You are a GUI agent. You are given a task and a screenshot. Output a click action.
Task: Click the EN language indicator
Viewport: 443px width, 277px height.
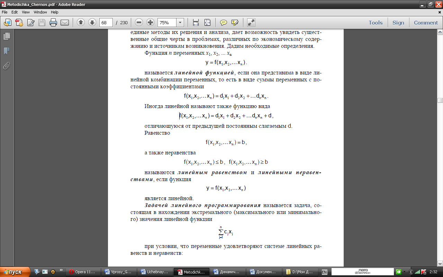[x=324, y=272]
